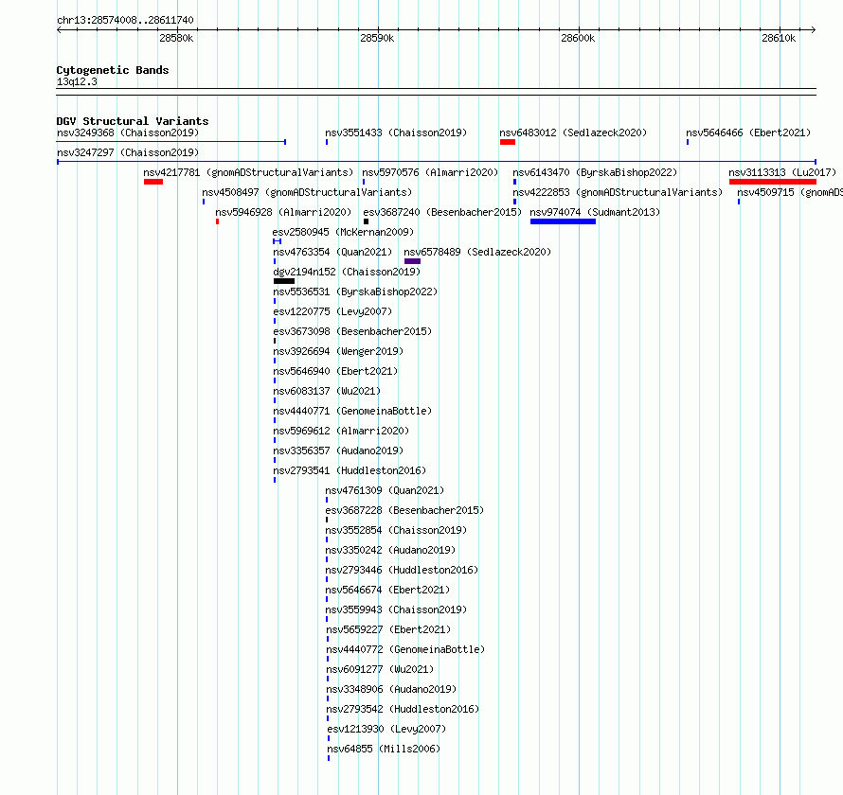
Task: Open nsv6091277 (Wu2021) variant
Action: click(x=380, y=669)
